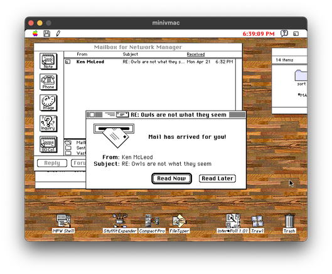Image resolution: width=332 pixels, height=274 pixels.
Task: Open the Apple menu
Action: pos(35,33)
